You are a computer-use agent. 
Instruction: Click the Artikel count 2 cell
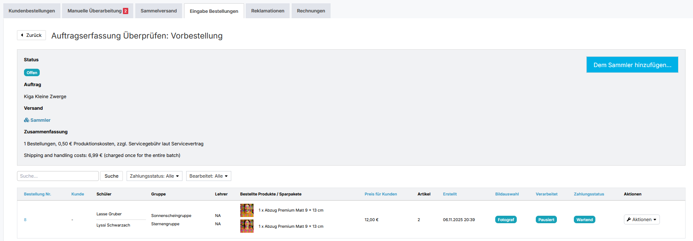click(419, 220)
